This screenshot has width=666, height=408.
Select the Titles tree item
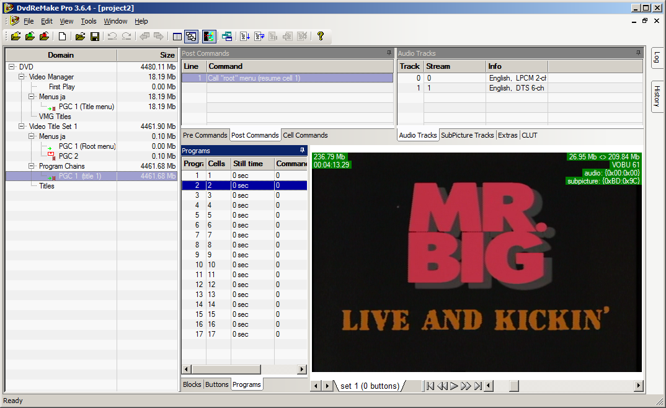click(x=47, y=186)
